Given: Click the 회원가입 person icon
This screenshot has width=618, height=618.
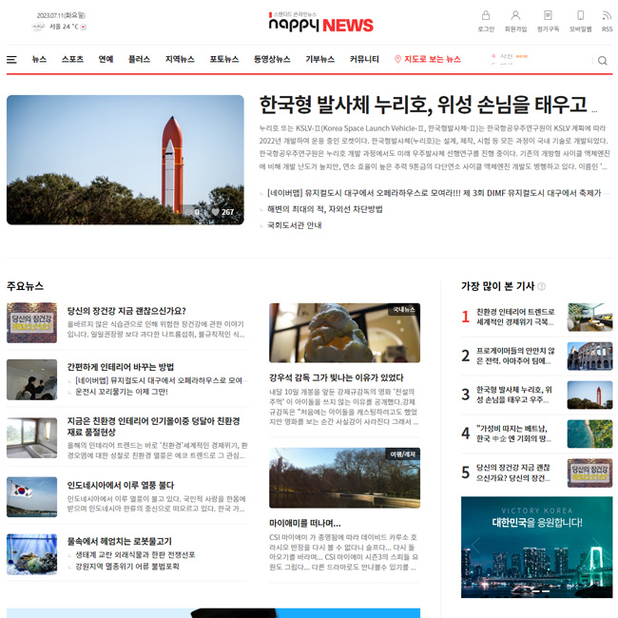Looking at the screenshot, I should click(x=515, y=15).
